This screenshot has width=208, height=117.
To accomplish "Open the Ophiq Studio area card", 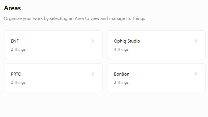I will pyautogui.click(x=156, y=45).
